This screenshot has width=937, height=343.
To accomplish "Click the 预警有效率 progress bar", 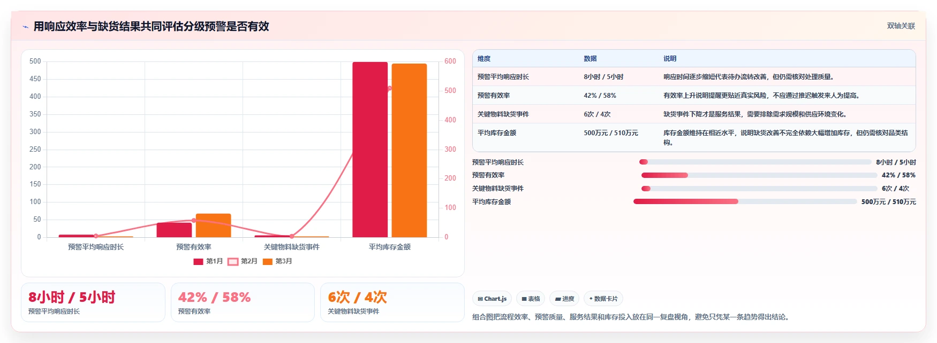I will pos(759,175).
